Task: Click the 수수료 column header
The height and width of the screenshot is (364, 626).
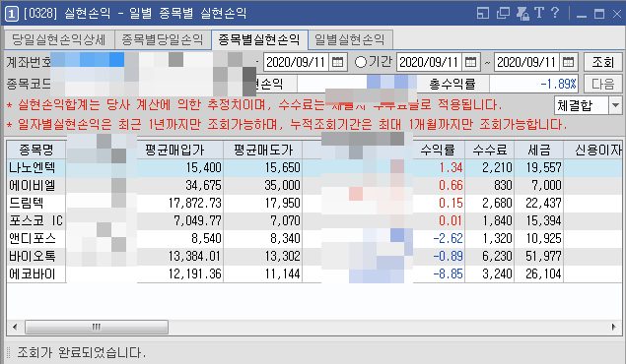Action: (489, 150)
